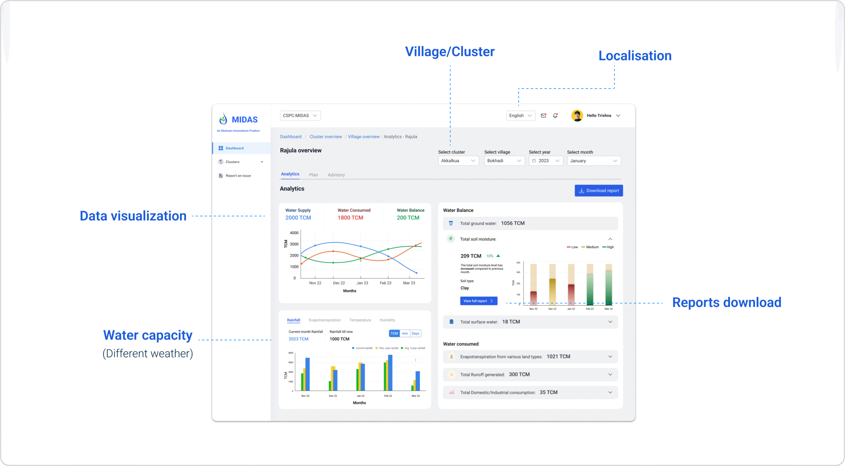
Task: Open the Evapotranspiration tab
Action: [324, 320]
